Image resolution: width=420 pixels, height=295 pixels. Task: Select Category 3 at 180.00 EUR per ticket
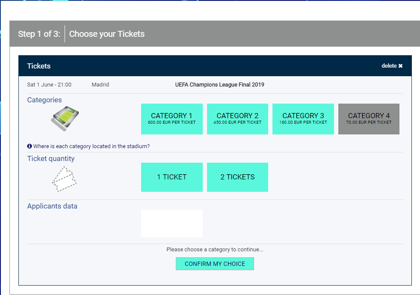coord(303,119)
